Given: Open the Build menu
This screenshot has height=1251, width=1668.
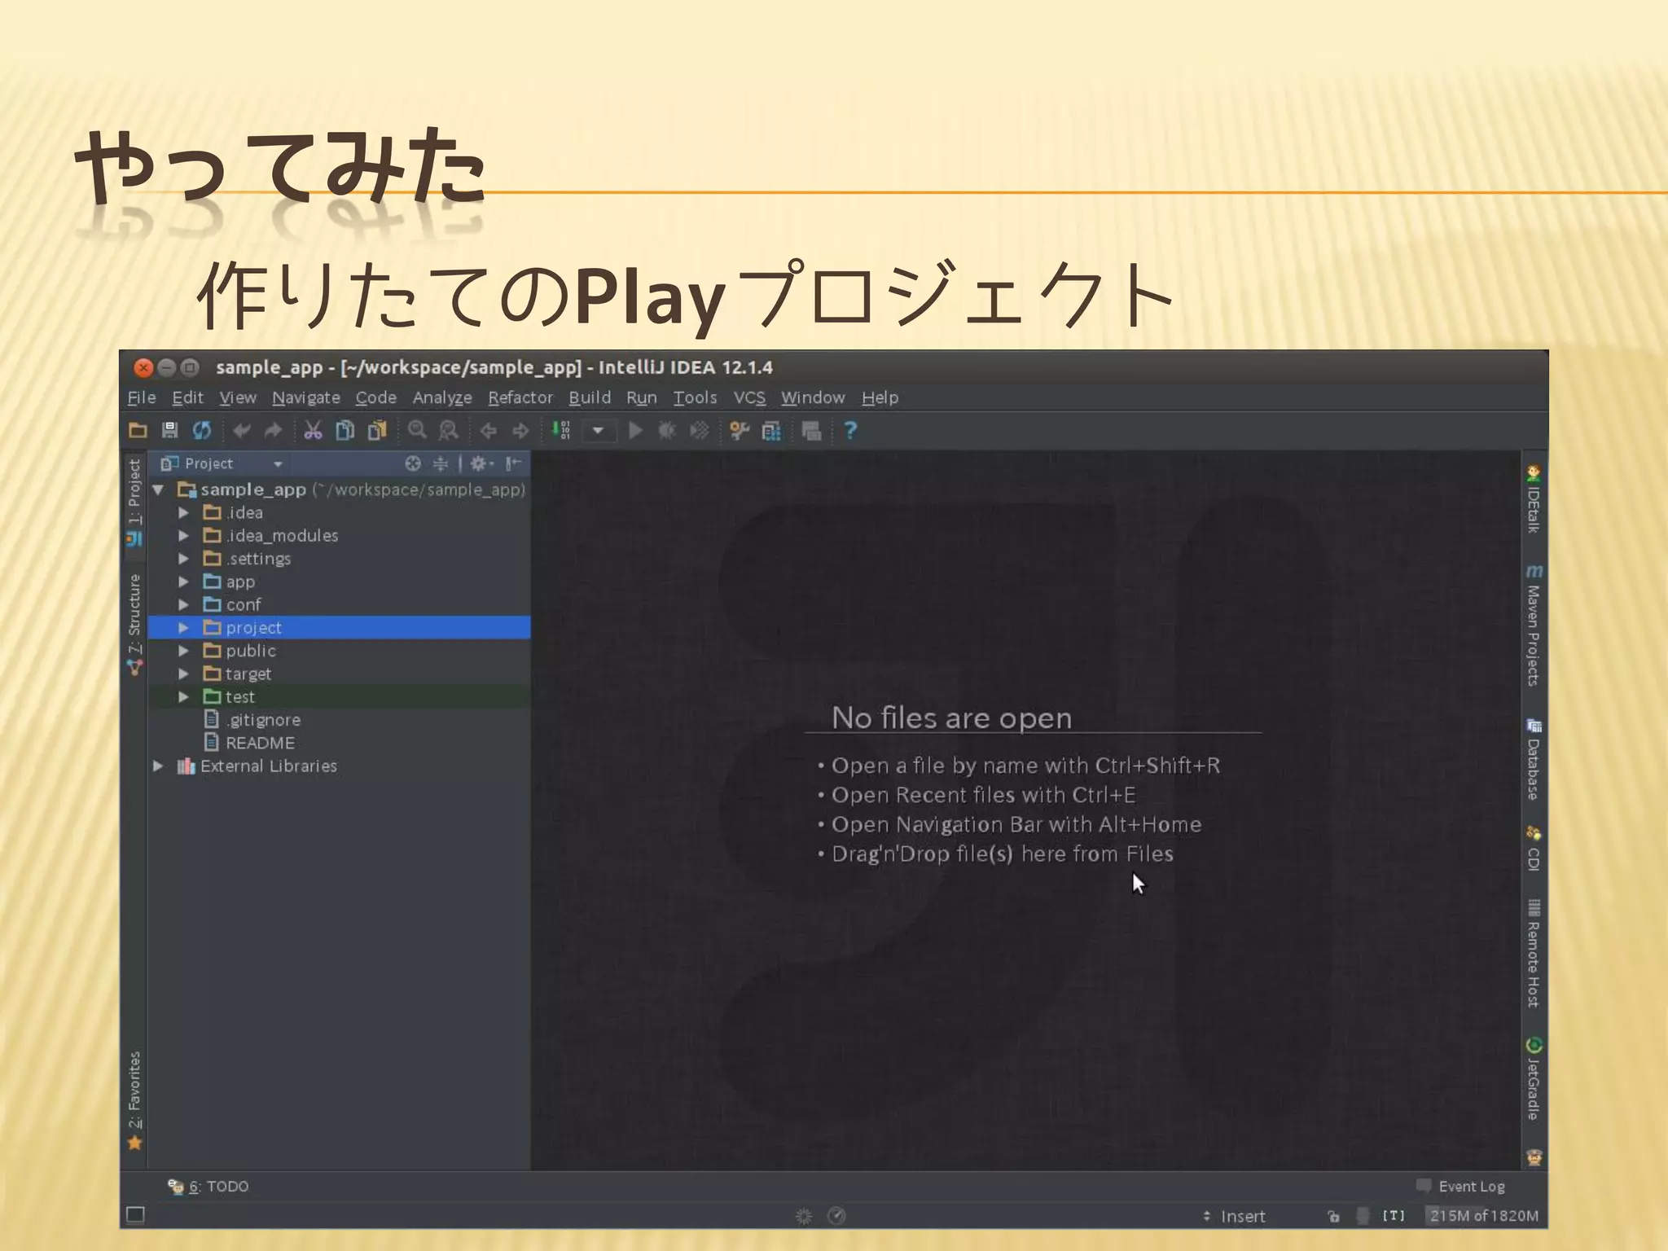Looking at the screenshot, I should pos(590,397).
